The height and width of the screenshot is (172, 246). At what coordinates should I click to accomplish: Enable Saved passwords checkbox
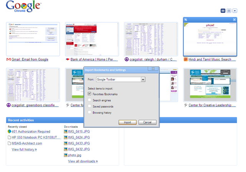coord(90,106)
